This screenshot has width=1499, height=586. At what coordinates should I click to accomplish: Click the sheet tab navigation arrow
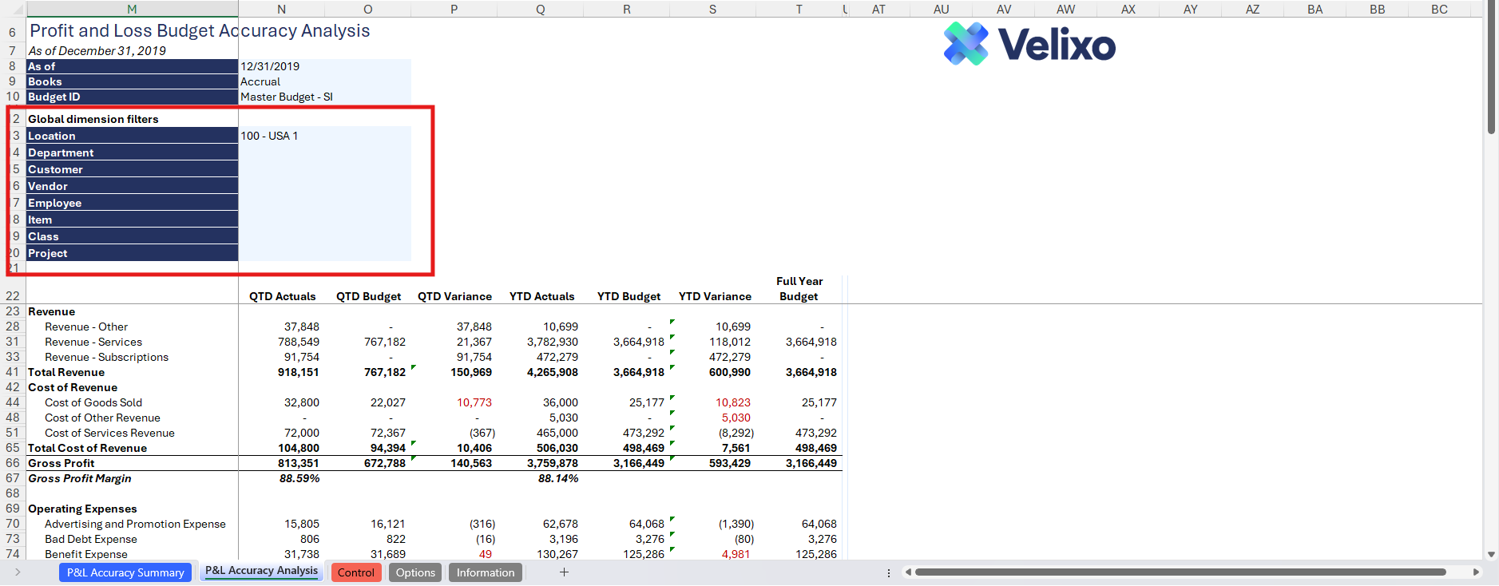(18, 572)
